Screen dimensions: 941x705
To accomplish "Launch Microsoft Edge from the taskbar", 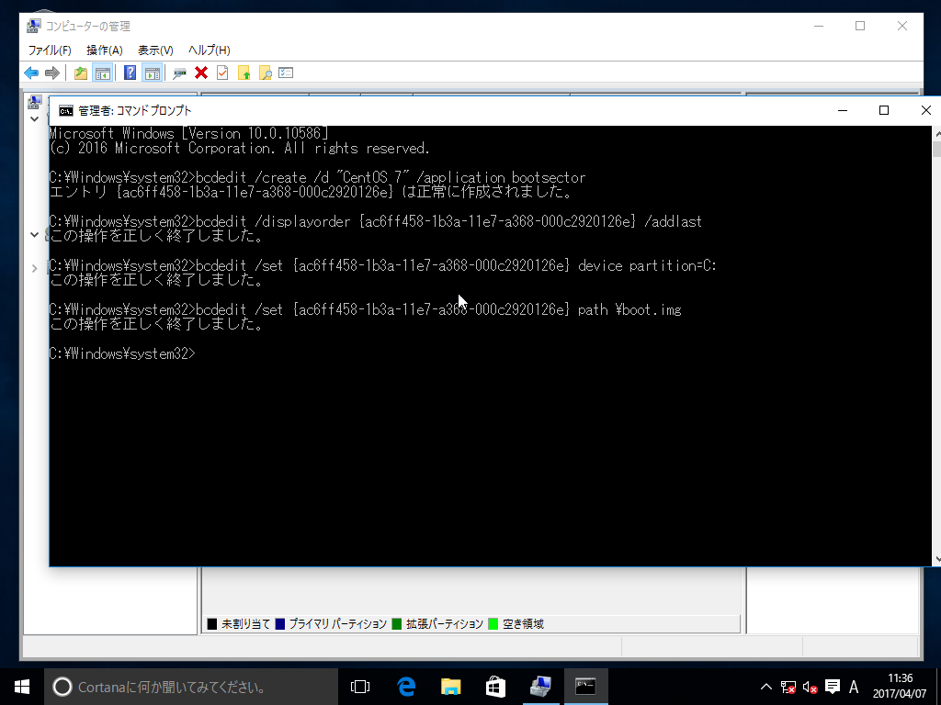I will tap(406, 687).
